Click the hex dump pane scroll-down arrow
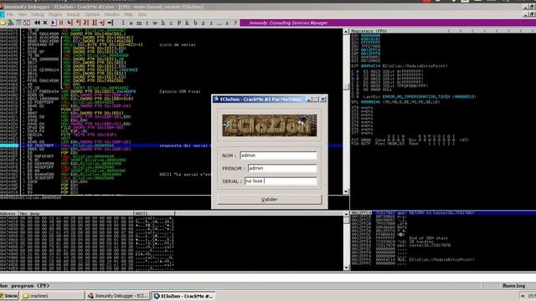The image size is (536, 301). [346, 268]
